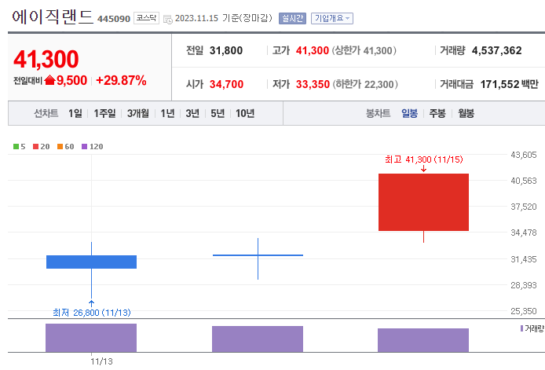Click the 최저 26,800 (11/13) annotation

pos(92,313)
